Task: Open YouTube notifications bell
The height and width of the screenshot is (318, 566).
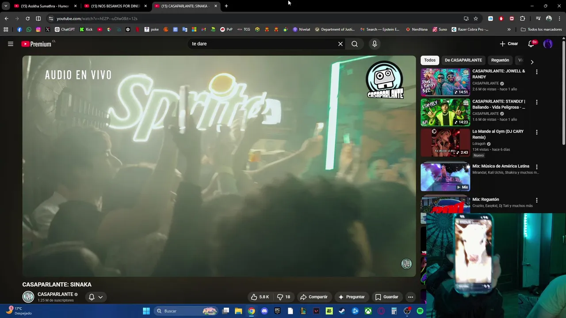Action: point(532,44)
